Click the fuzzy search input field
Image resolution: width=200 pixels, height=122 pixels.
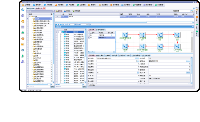182,11
